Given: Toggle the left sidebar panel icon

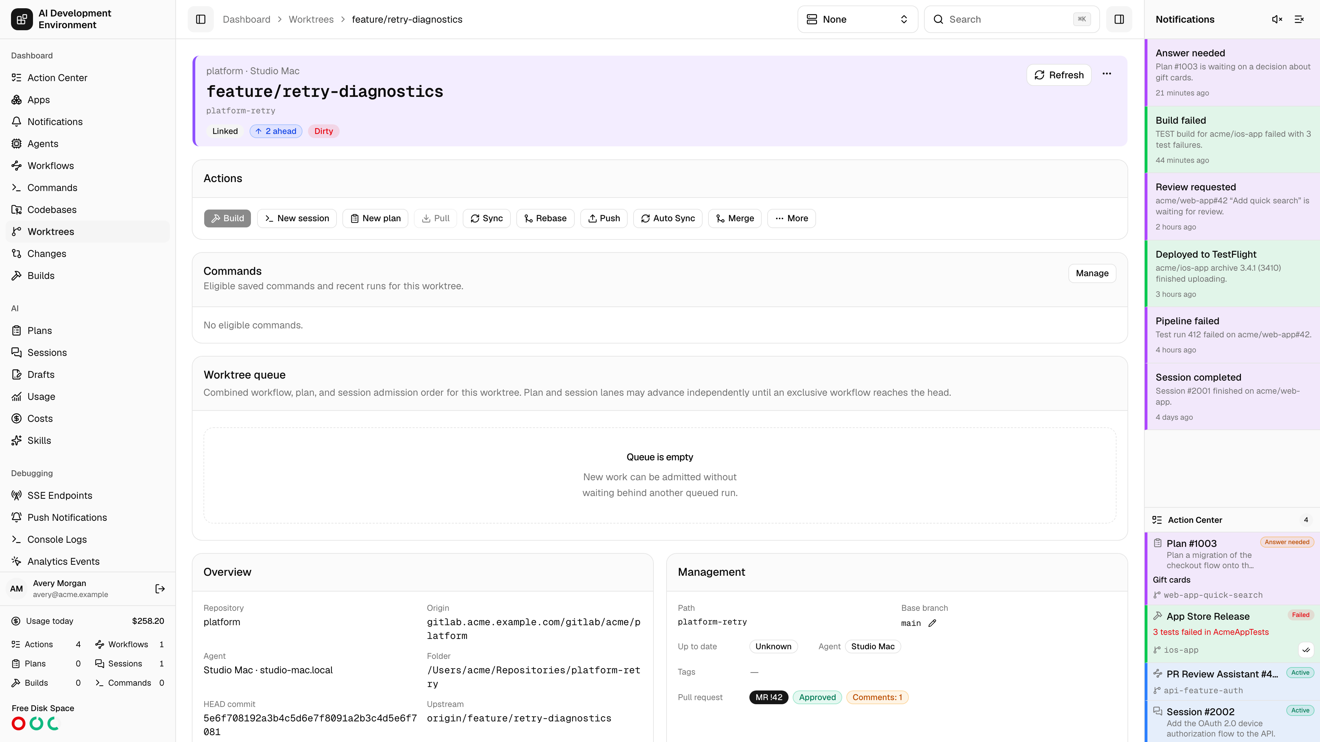Looking at the screenshot, I should pos(200,20).
